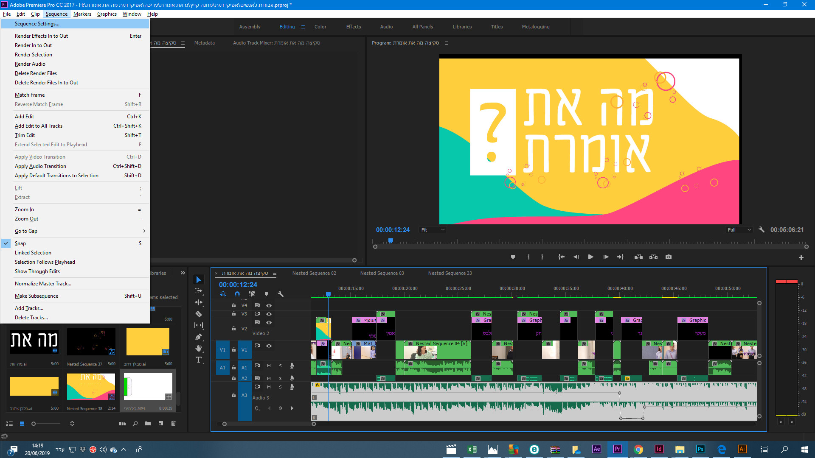Image resolution: width=815 pixels, height=458 pixels.
Task: Select the Razor tool in the tools panel
Action: click(x=198, y=314)
